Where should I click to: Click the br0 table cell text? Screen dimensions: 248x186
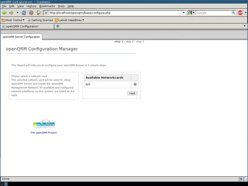[x=88, y=84]
